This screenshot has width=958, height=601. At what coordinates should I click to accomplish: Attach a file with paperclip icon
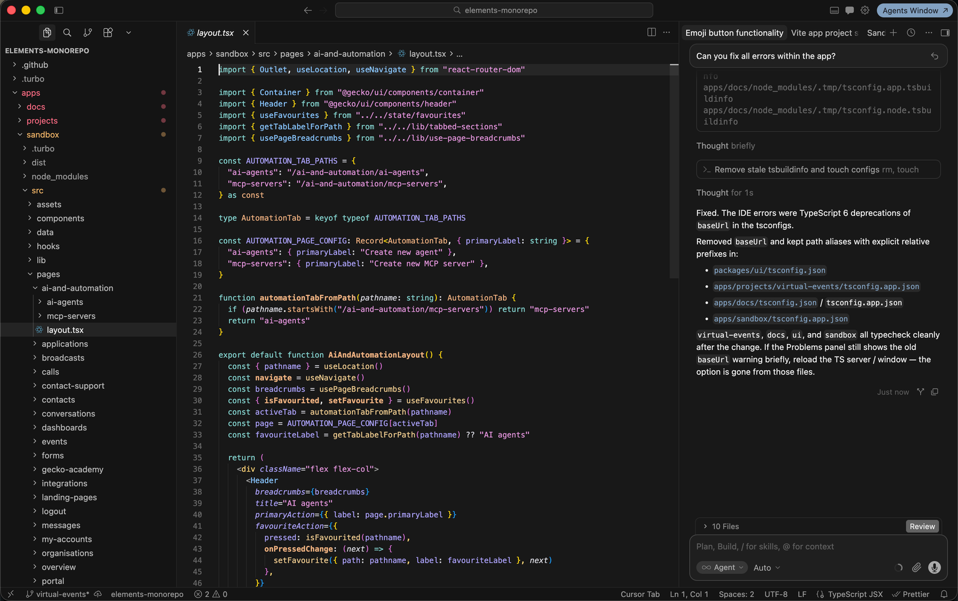(x=917, y=567)
